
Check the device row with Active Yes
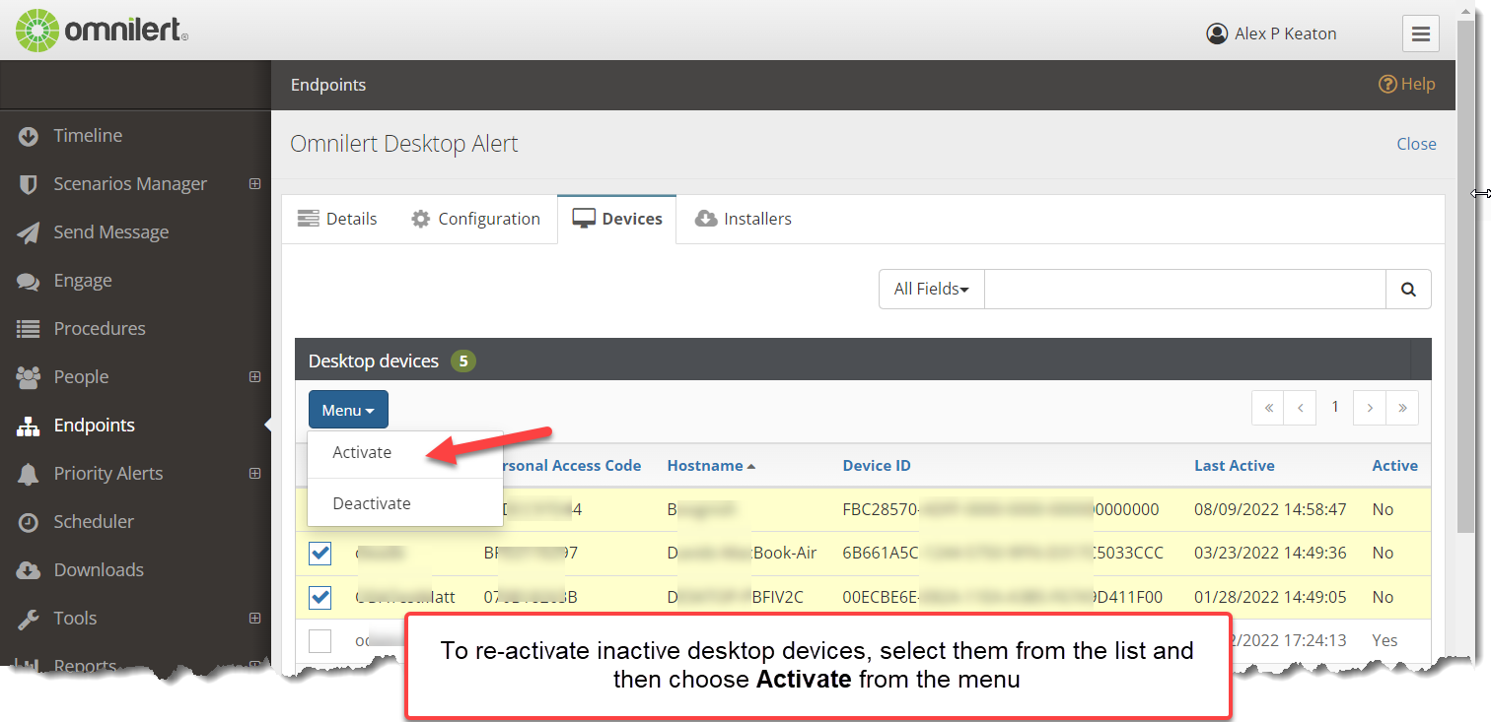(x=320, y=641)
